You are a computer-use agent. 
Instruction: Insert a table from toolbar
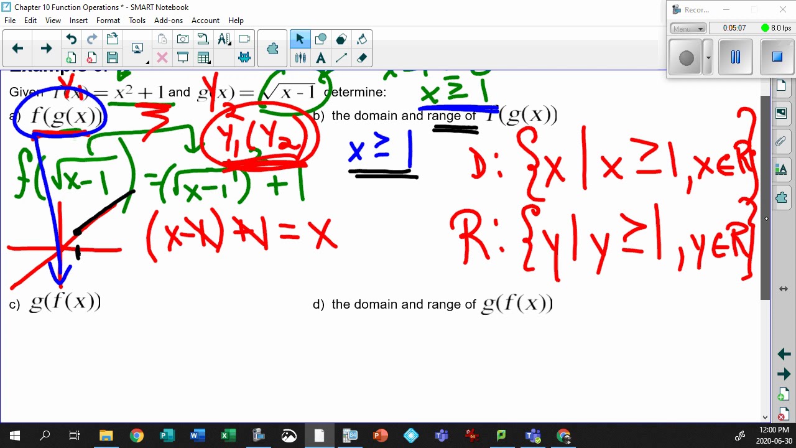coord(203,58)
